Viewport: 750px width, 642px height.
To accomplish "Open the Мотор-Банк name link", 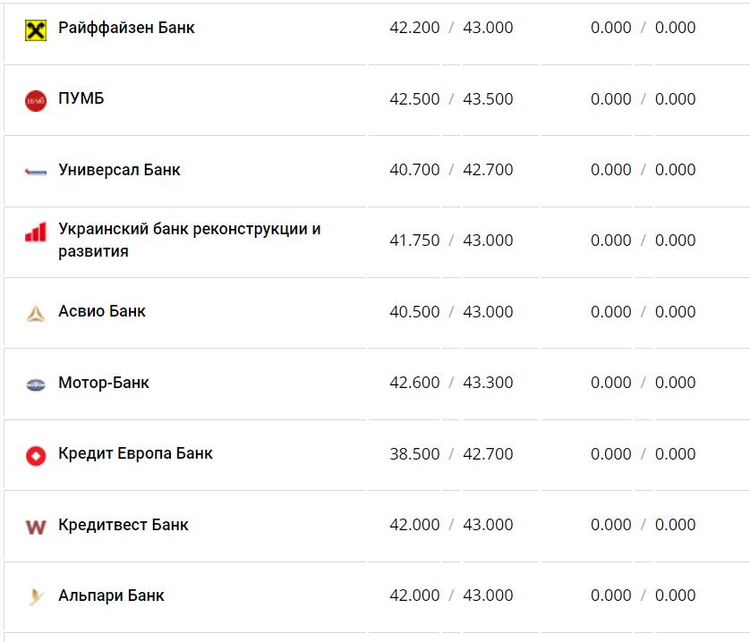I will (104, 383).
